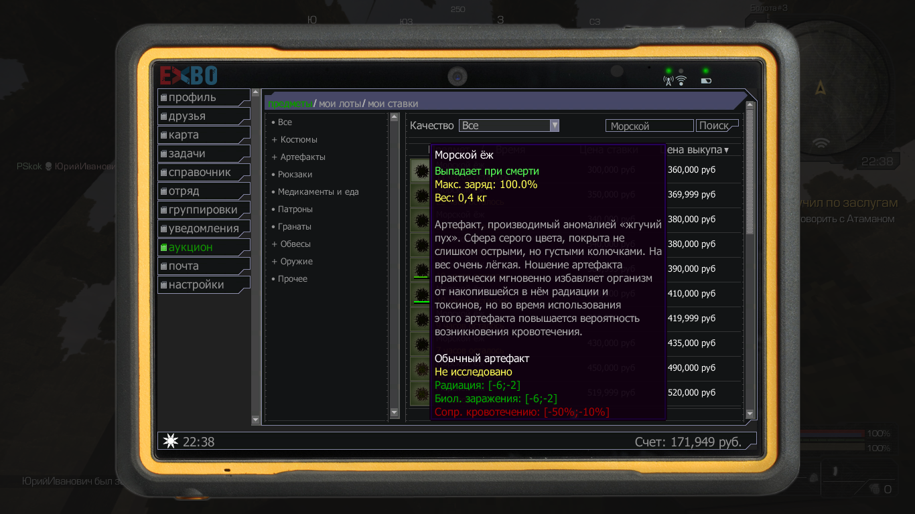Screen dimensions: 915x514
Task: Click the sun daytime icon beside 22:38
Action: tap(171, 441)
